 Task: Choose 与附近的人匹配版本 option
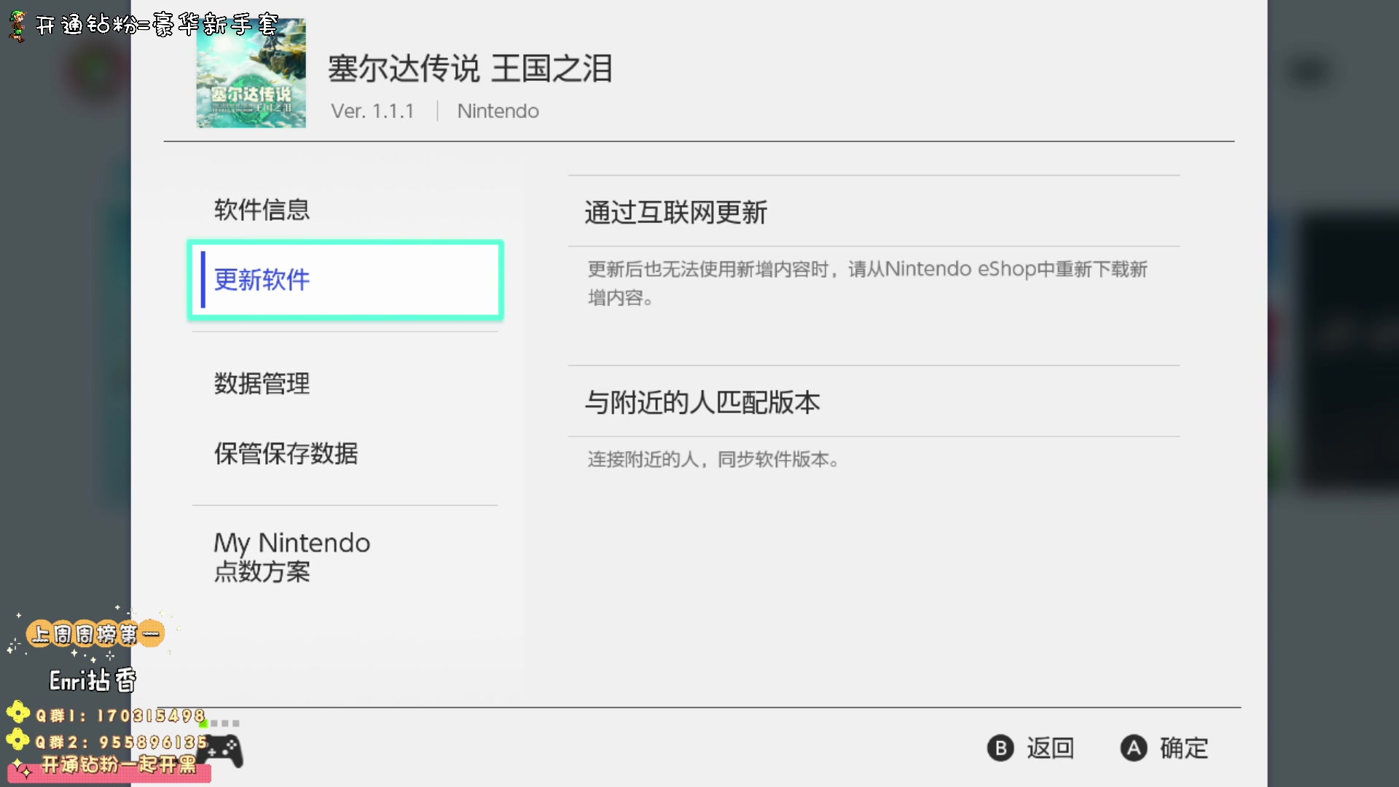[874, 402]
